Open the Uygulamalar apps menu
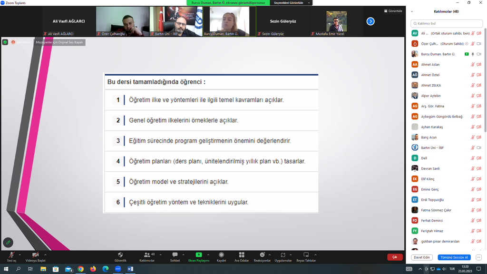This screenshot has height=274, width=487. click(283, 255)
